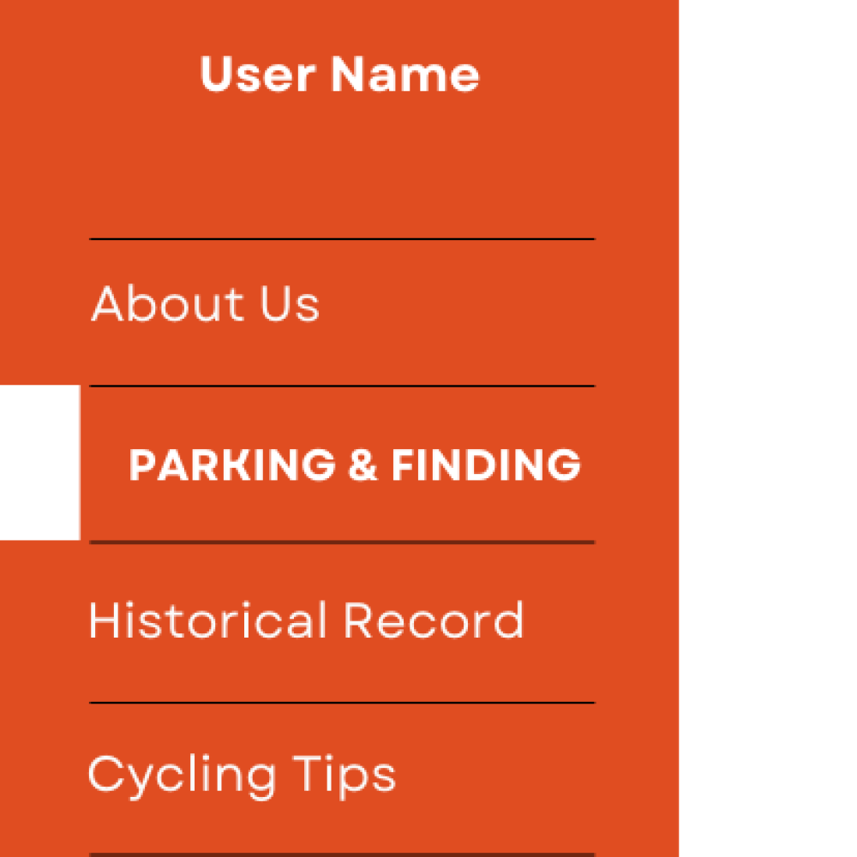This screenshot has width=857, height=857.
Task: Click the divider line above About Us
Action: tap(342, 239)
